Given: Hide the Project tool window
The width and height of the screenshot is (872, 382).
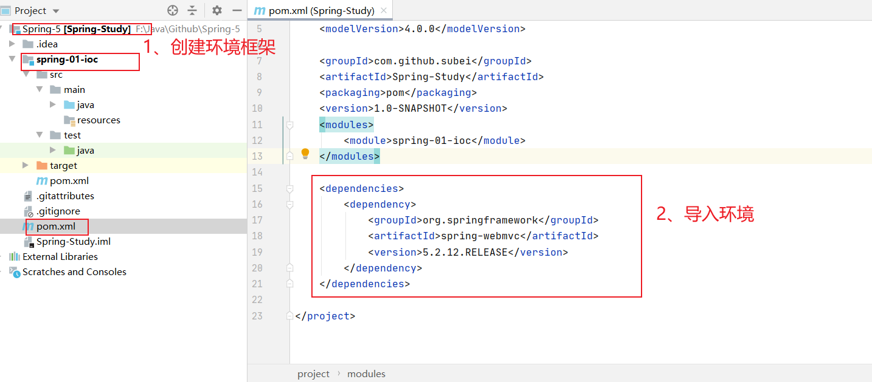Looking at the screenshot, I should [x=237, y=10].
